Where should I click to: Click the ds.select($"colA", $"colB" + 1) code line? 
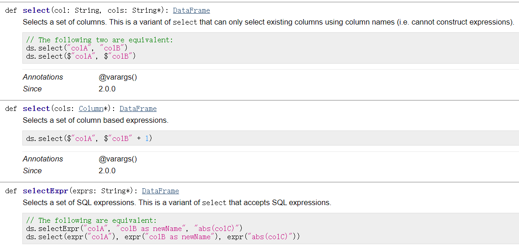tap(89, 138)
